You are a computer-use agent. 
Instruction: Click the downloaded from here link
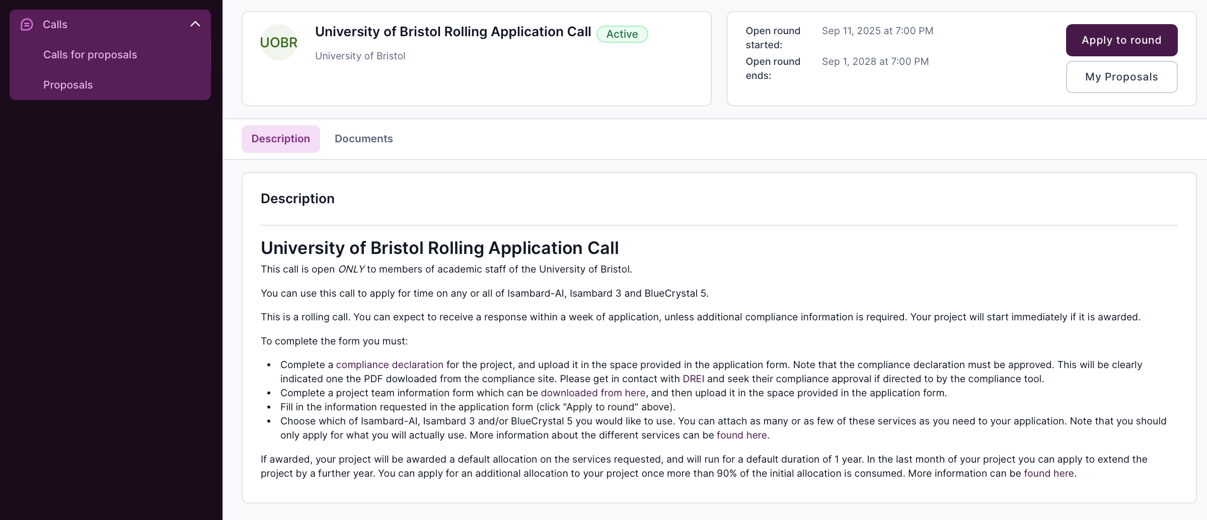point(593,393)
